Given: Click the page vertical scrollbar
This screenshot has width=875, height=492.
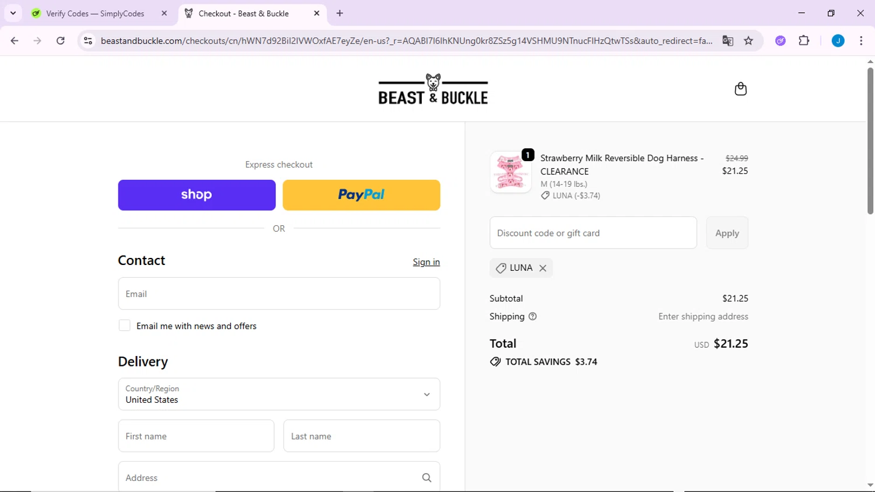Looking at the screenshot, I should click(x=870, y=140).
